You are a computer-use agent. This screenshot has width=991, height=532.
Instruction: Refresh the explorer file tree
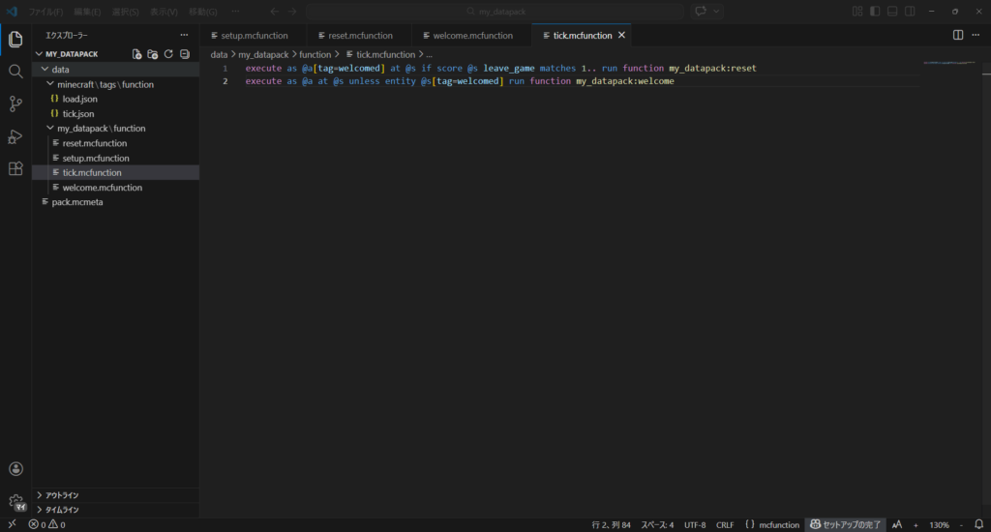point(168,54)
